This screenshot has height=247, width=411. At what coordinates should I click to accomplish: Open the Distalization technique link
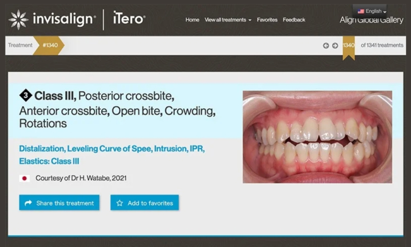click(42, 148)
